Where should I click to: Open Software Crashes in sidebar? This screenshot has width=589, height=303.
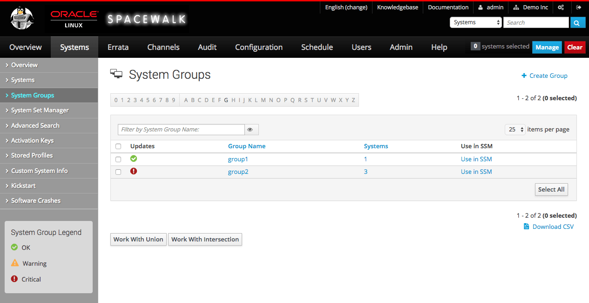[49, 200]
